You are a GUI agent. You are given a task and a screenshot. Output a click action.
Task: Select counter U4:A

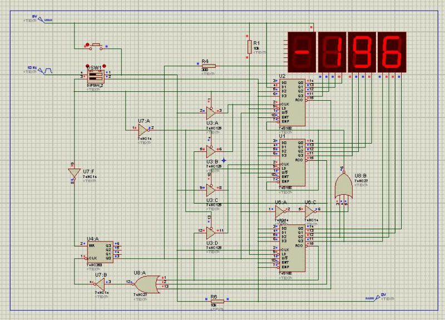(x=100, y=252)
